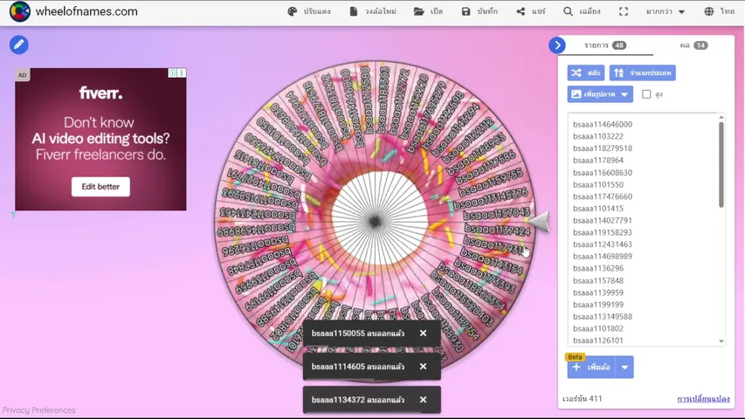This screenshot has width=745, height=419.
Task: Open Privacy Preferences link
Action: (39, 410)
